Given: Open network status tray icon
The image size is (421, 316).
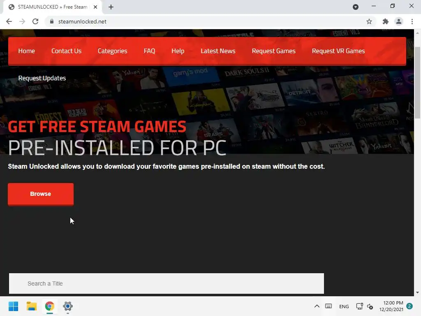Looking at the screenshot, I should tap(359, 306).
